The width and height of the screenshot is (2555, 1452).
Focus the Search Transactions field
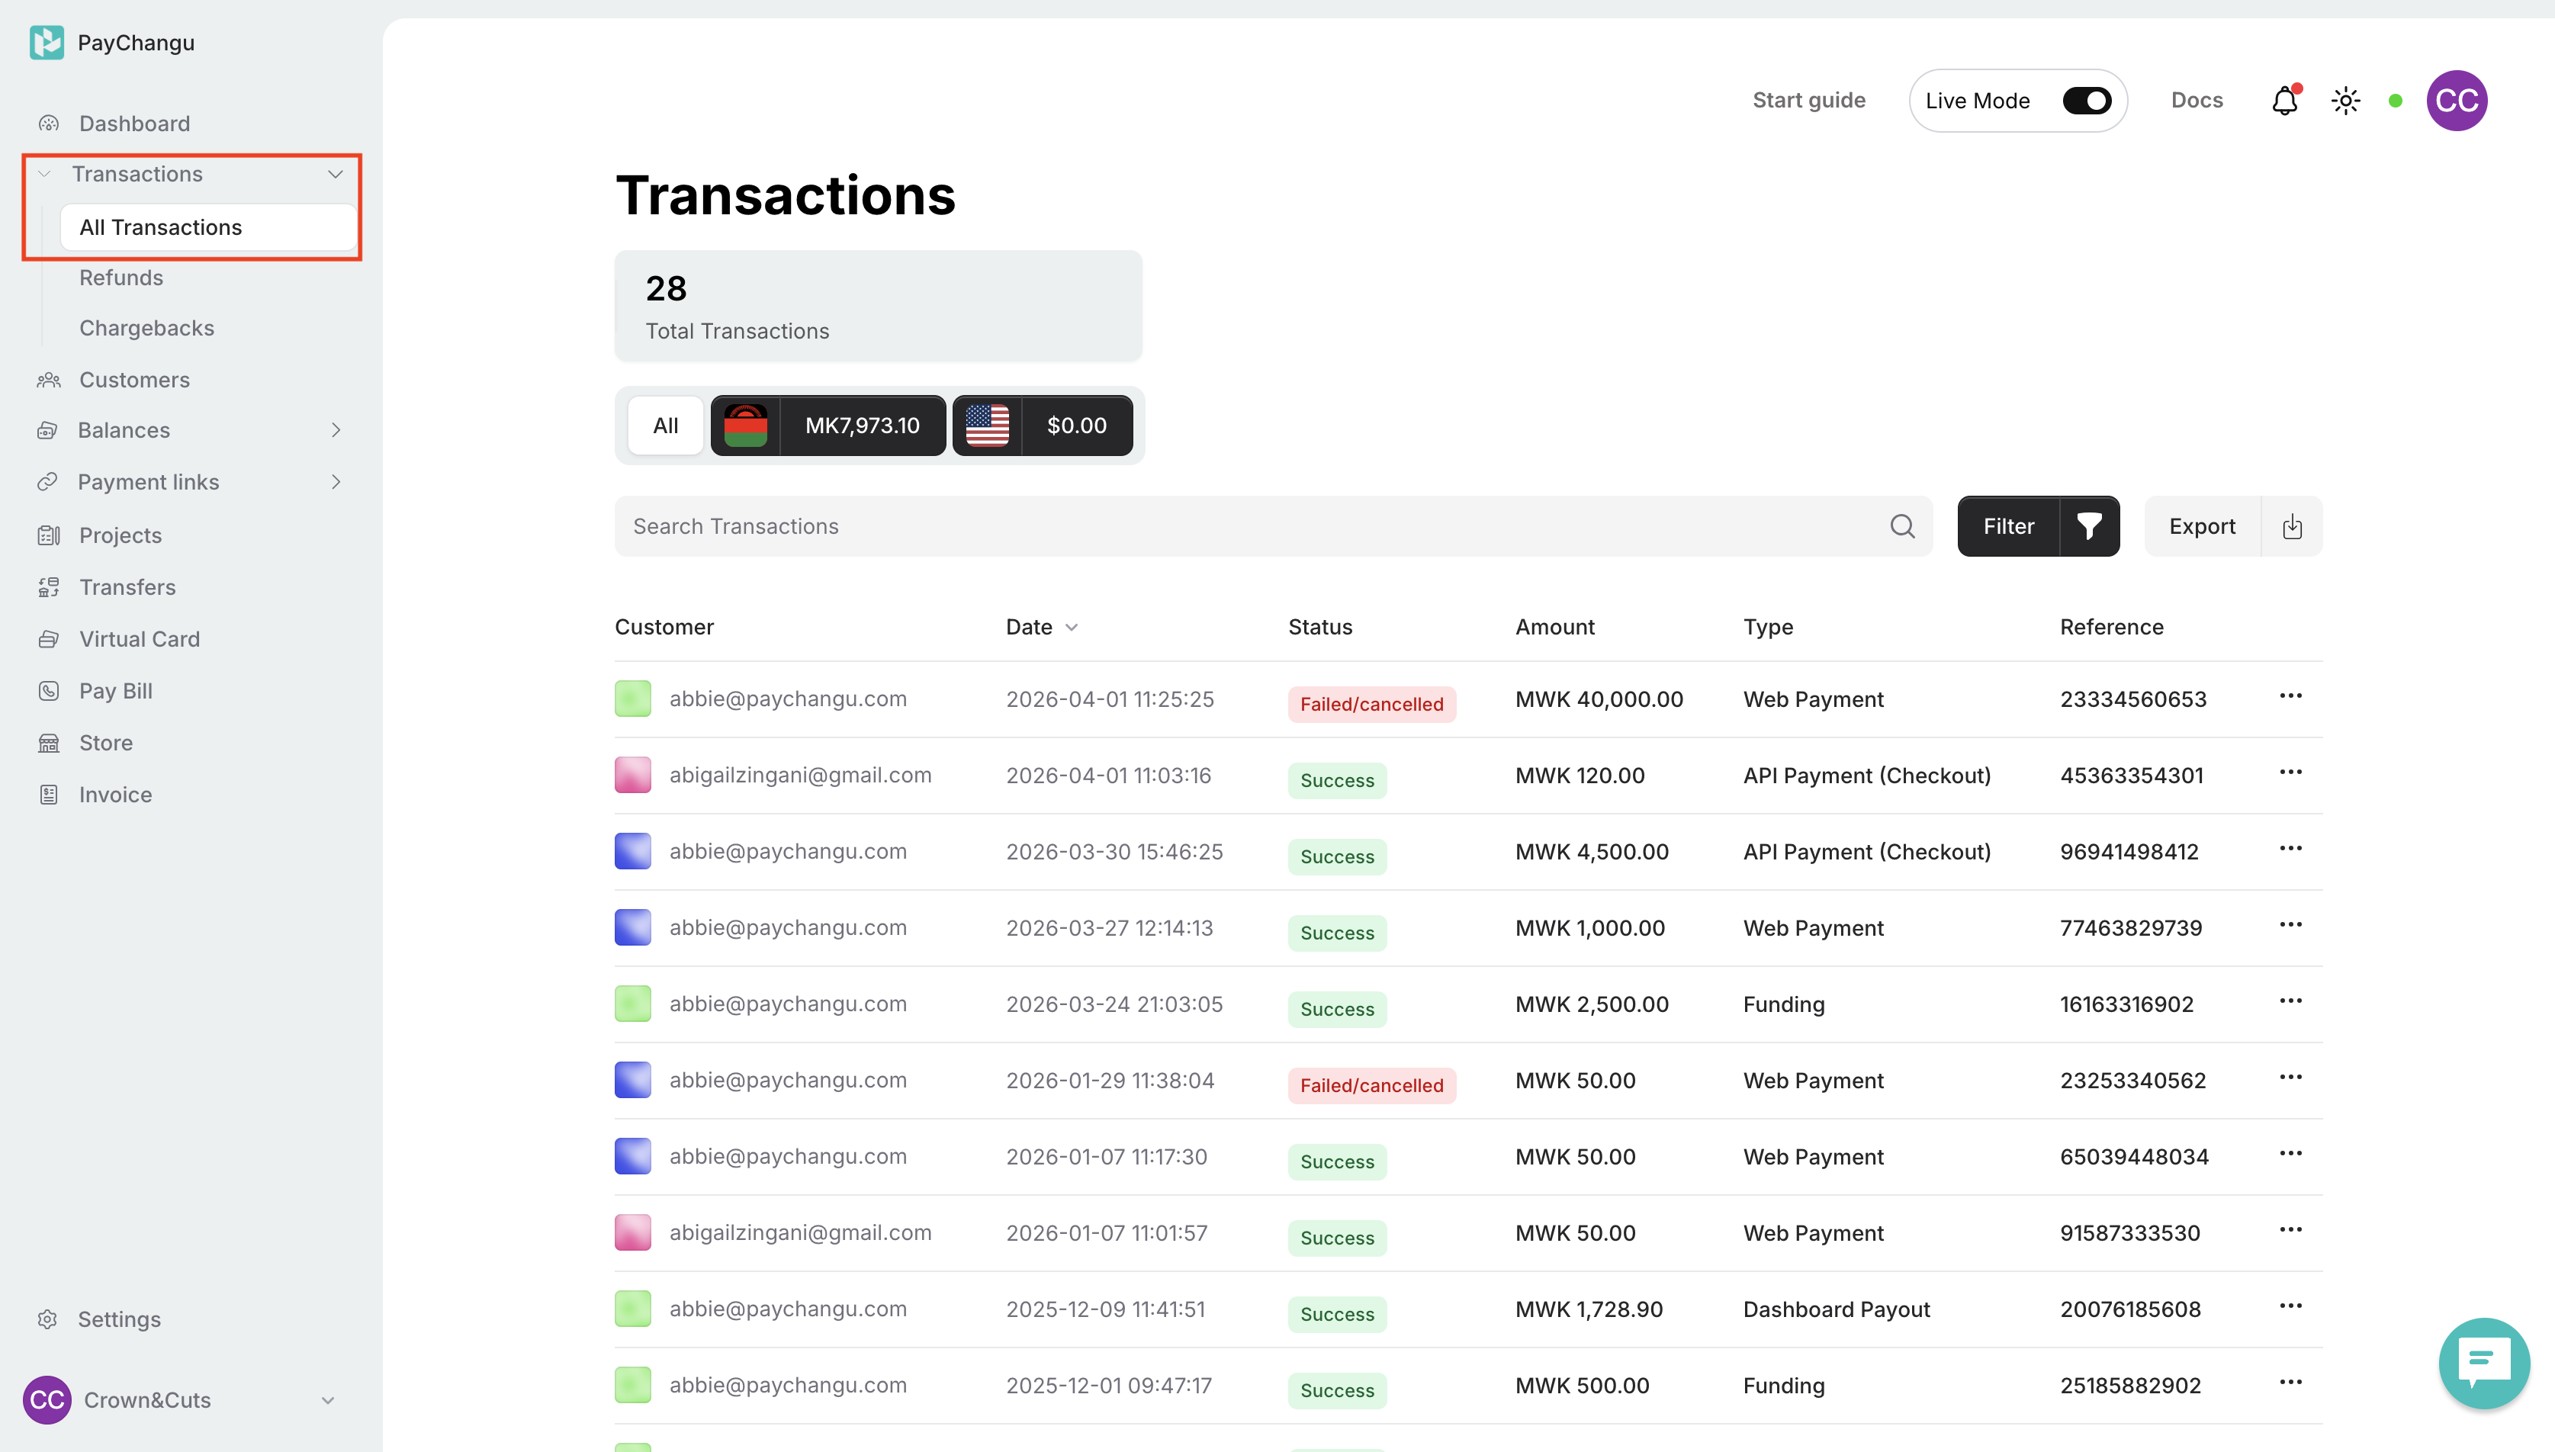[x=1246, y=526]
